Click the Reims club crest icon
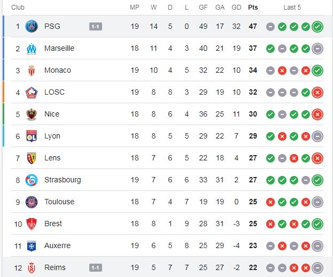Screen dimensions: 333x277 click(32, 268)
